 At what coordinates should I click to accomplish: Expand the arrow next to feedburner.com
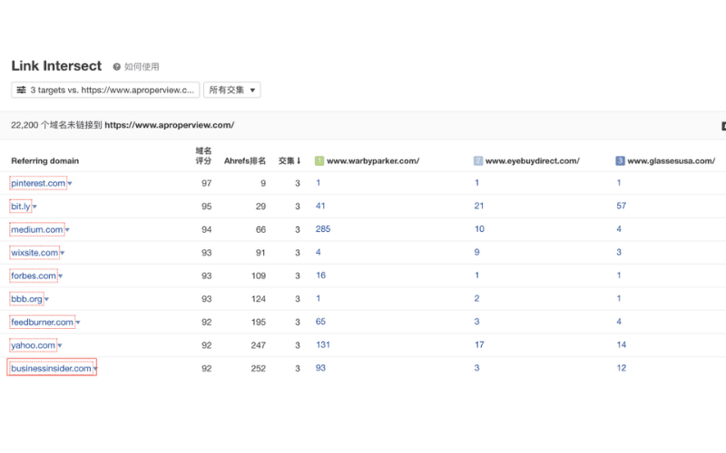(x=78, y=323)
